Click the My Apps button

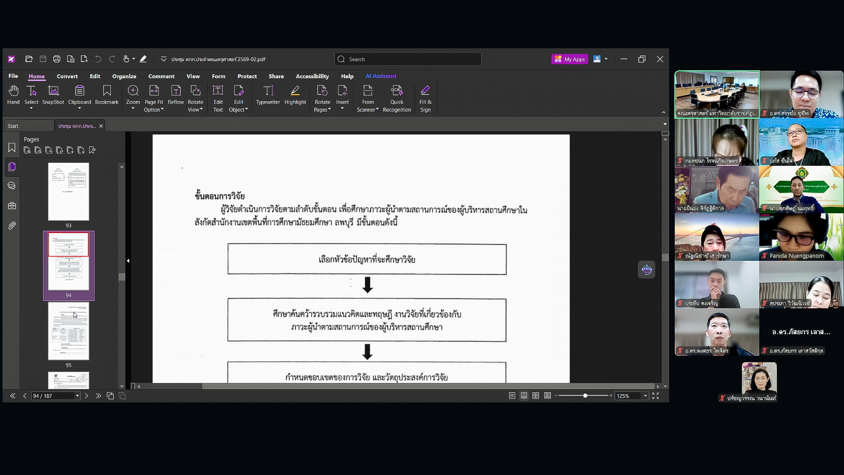point(569,59)
